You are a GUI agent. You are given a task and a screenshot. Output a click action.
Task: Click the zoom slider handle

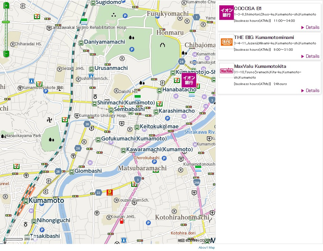pos(6,22)
